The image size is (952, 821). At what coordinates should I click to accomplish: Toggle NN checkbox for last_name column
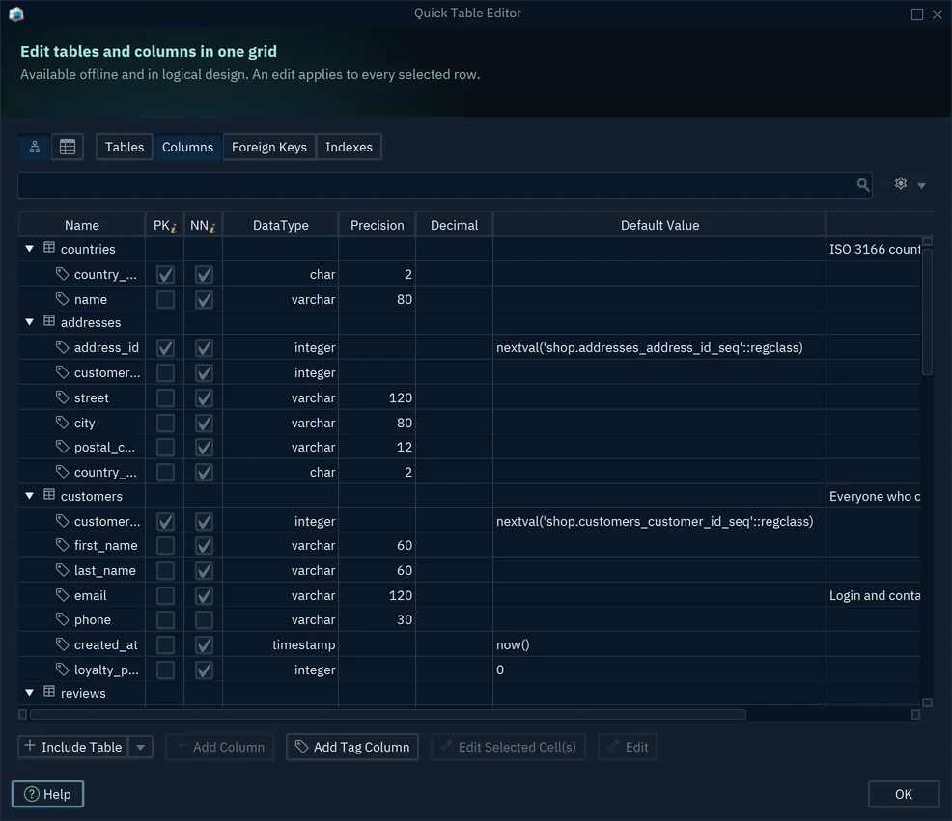[x=204, y=570]
